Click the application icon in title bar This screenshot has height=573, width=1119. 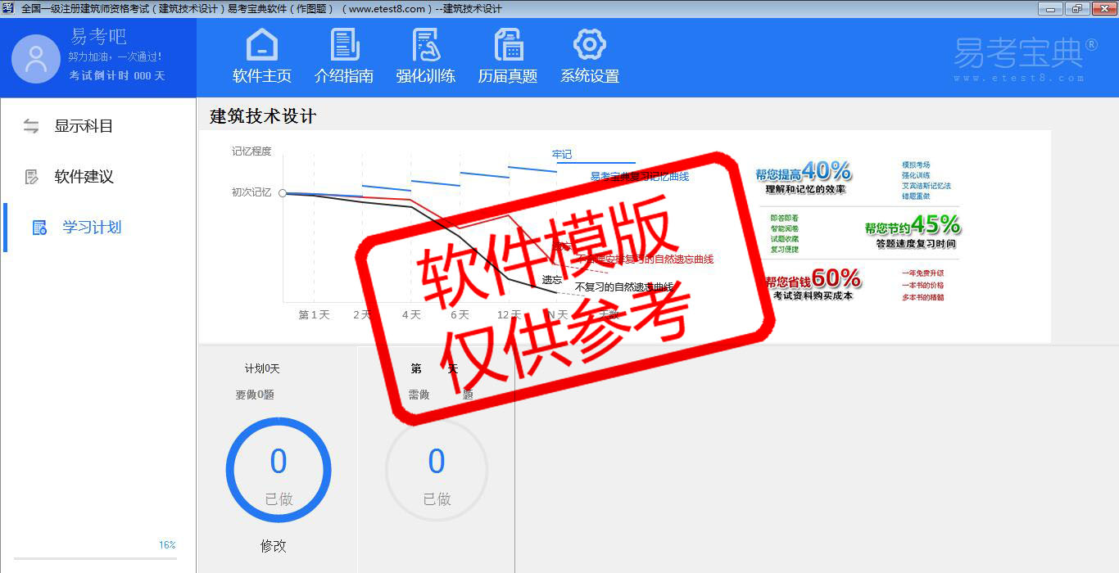click(7, 8)
